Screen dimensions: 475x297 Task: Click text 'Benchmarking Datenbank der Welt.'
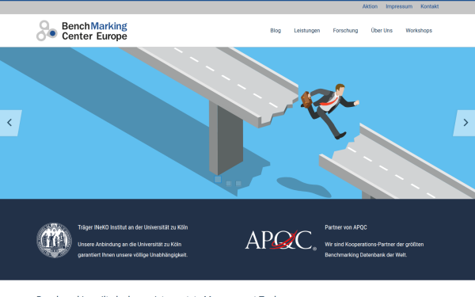[x=366, y=255]
